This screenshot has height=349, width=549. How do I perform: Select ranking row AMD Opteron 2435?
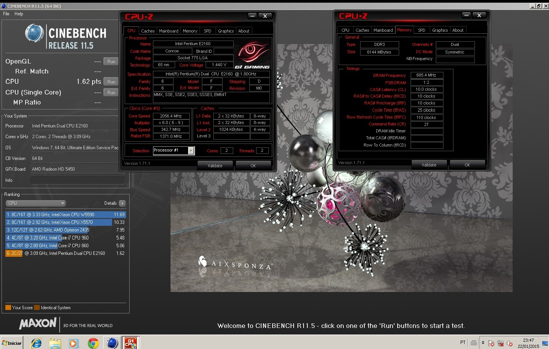(65, 230)
